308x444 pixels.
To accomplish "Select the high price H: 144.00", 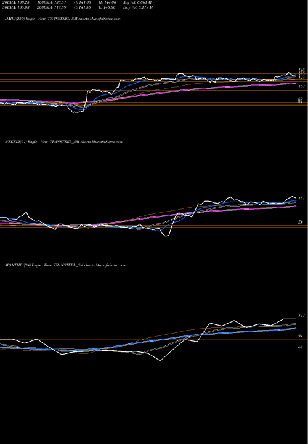I will 107,2.
